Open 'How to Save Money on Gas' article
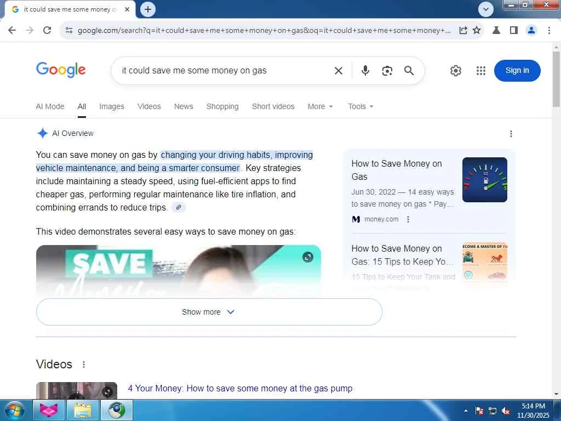The width and height of the screenshot is (561, 421). (397, 170)
